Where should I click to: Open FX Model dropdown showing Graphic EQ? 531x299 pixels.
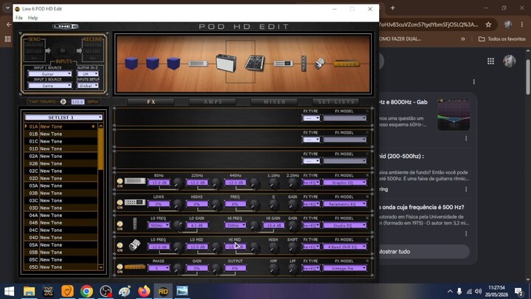344,182
